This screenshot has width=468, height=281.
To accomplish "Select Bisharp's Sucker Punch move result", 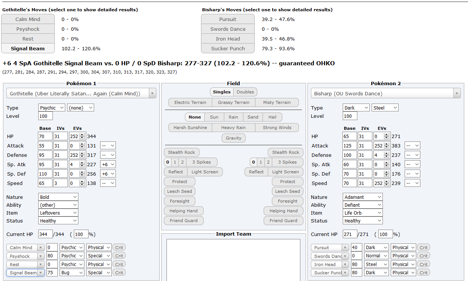I will [x=228, y=48].
